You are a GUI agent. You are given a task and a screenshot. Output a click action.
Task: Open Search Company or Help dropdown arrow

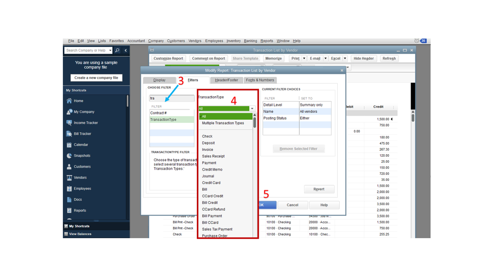point(110,50)
